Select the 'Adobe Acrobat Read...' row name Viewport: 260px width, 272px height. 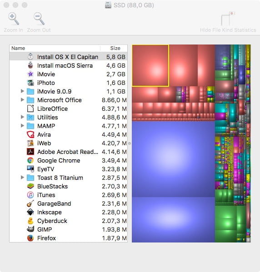(68, 152)
